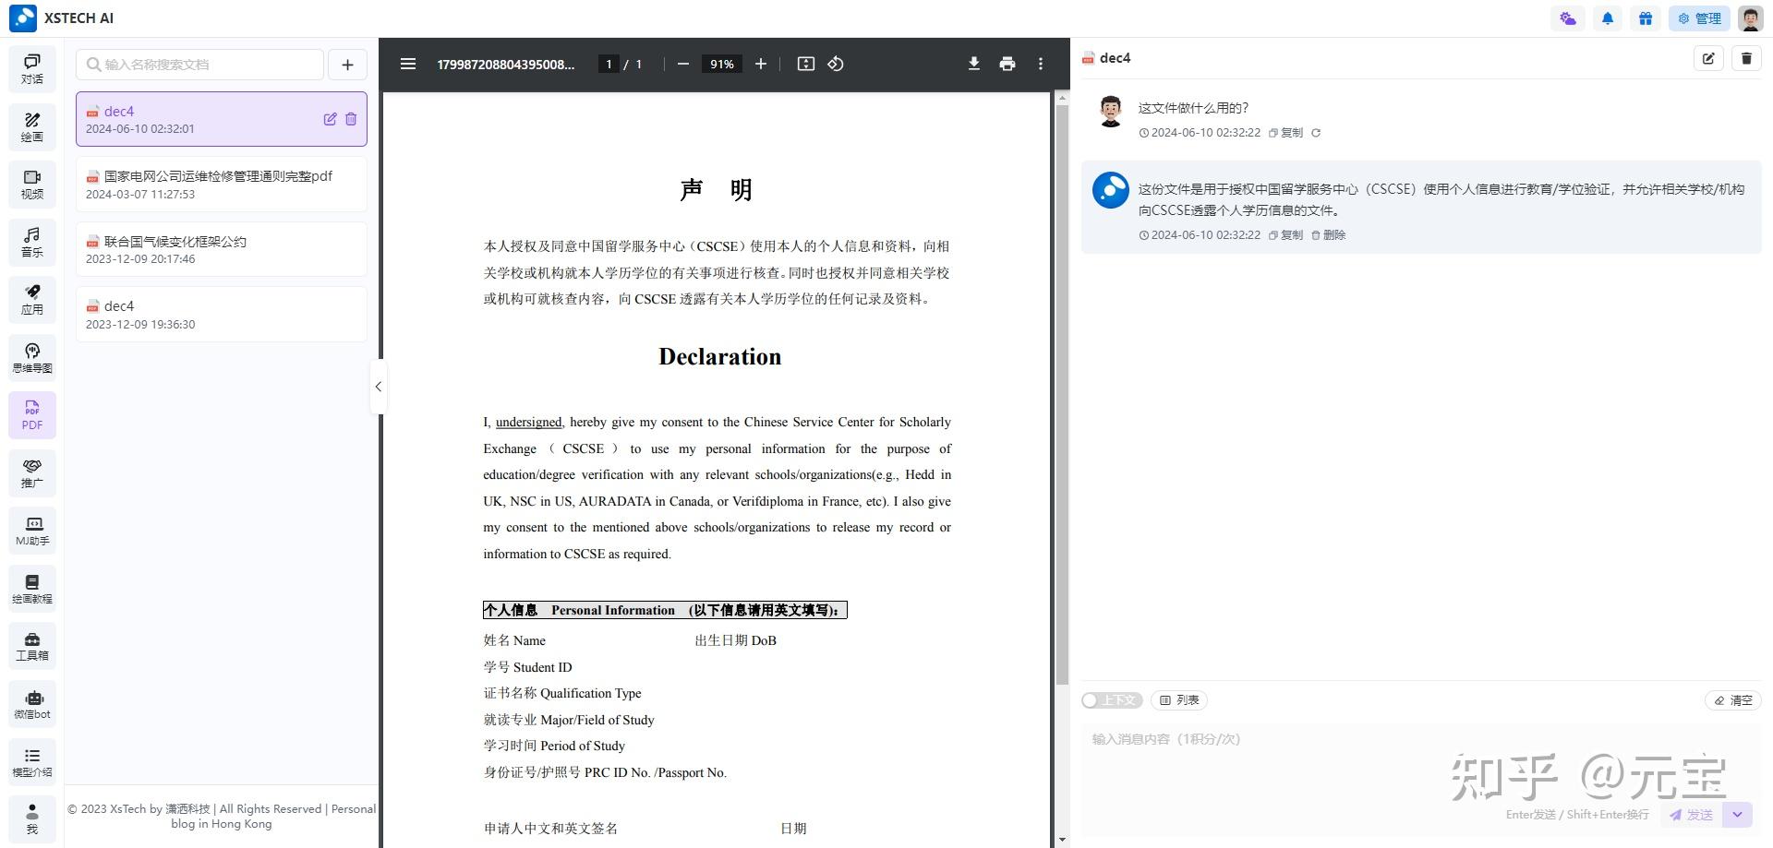Viewport: 1773px width, 848px height.
Task: Open the gift rewards icon
Action: coord(1646,18)
